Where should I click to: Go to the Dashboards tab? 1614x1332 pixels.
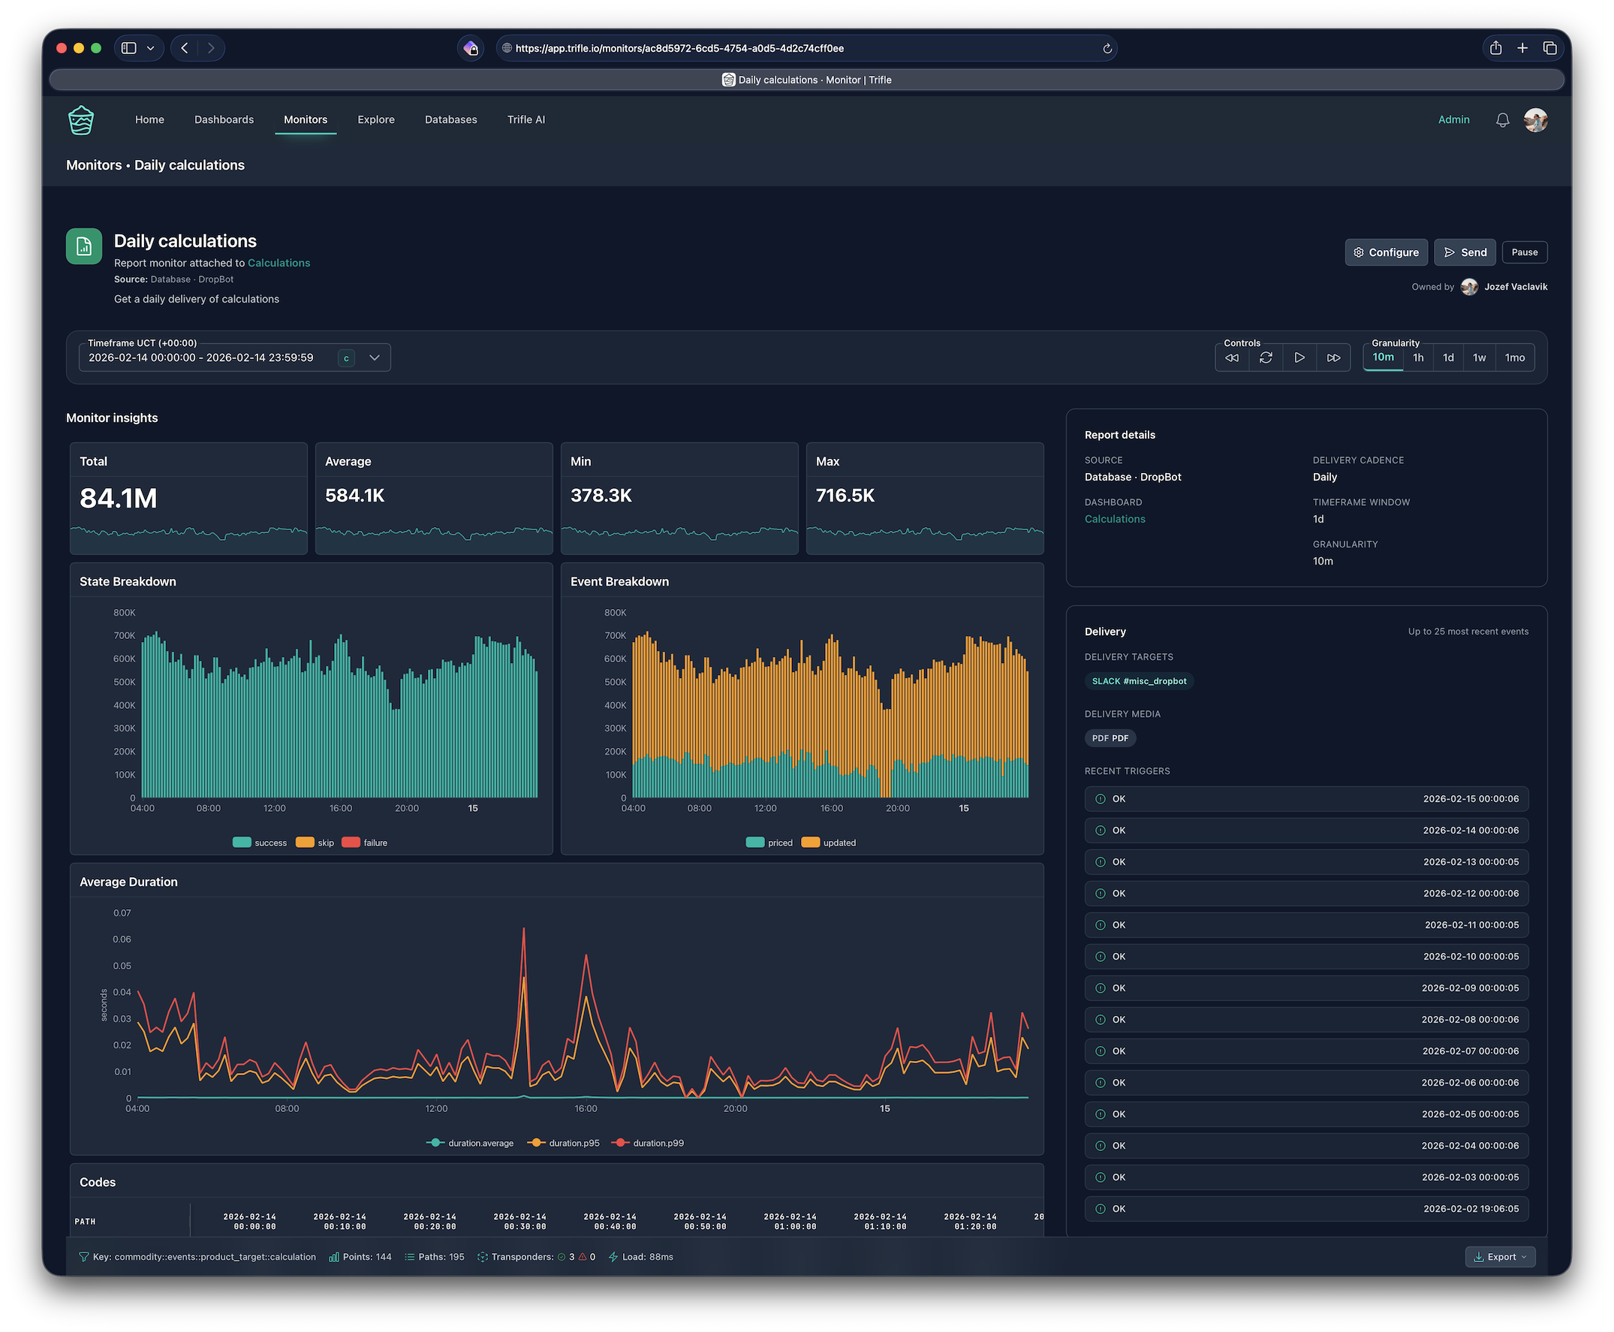224,119
